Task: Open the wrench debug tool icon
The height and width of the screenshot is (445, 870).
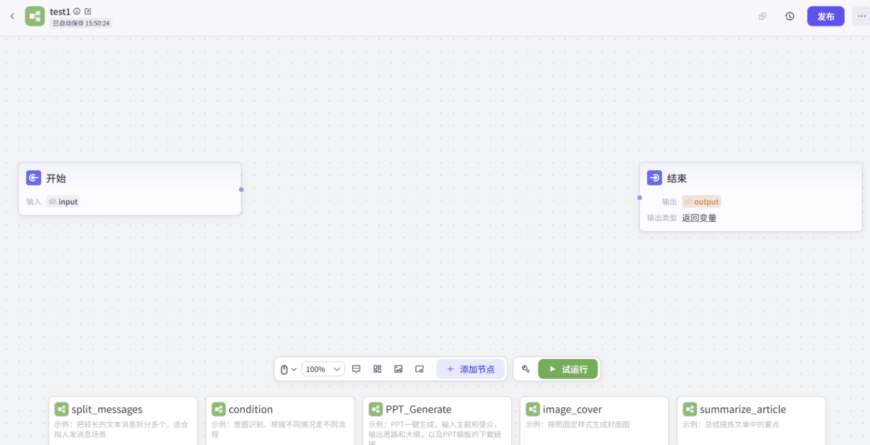Action: pos(526,369)
